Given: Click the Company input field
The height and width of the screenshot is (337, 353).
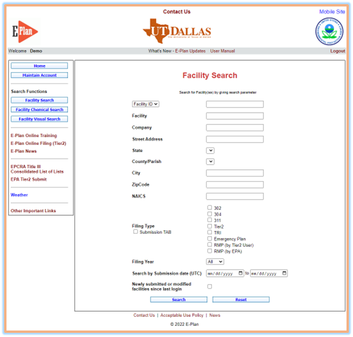Looking at the screenshot, I should (235, 127).
